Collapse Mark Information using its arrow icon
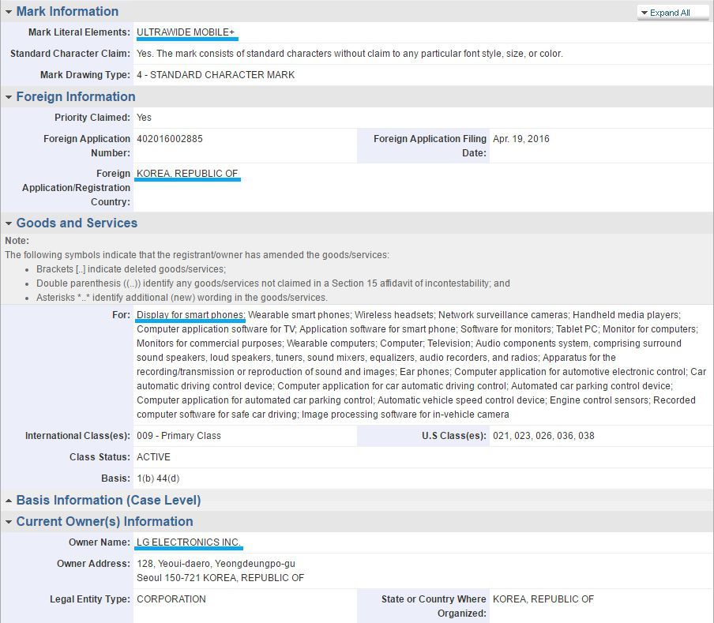The image size is (714, 623). click(x=9, y=12)
